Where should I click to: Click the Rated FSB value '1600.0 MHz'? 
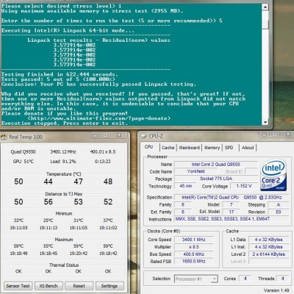tap(193, 262)
